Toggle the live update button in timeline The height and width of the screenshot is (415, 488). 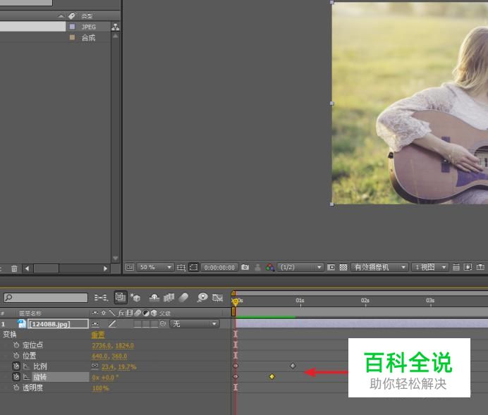pyautogui.click(x=121, y=297)
